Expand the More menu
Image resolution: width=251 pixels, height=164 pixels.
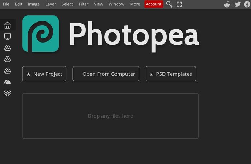coord(135,4)
